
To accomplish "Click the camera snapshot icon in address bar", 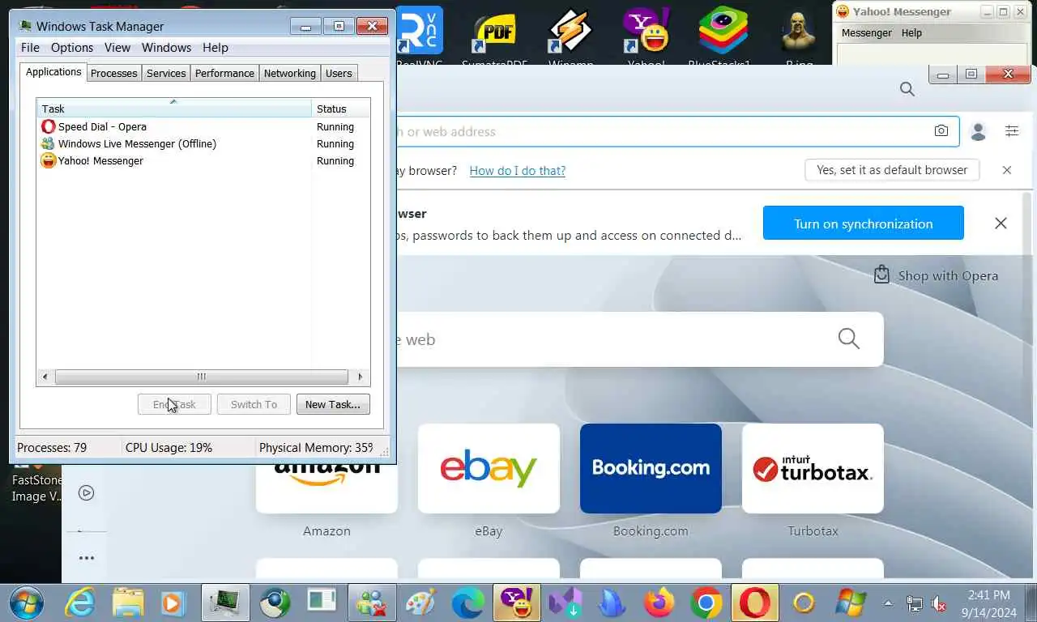I will pyautogui.click(x=941, y=130).
